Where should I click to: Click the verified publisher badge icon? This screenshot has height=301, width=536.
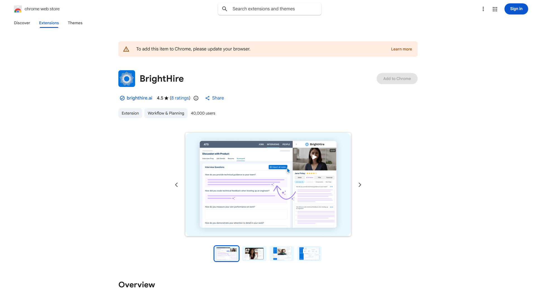click(x=122, y=98)
